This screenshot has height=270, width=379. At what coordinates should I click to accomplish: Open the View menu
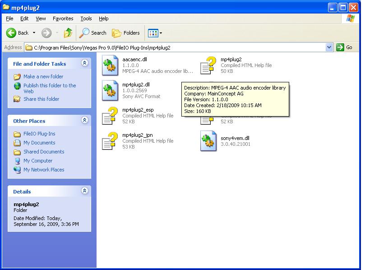coord(41,18)
